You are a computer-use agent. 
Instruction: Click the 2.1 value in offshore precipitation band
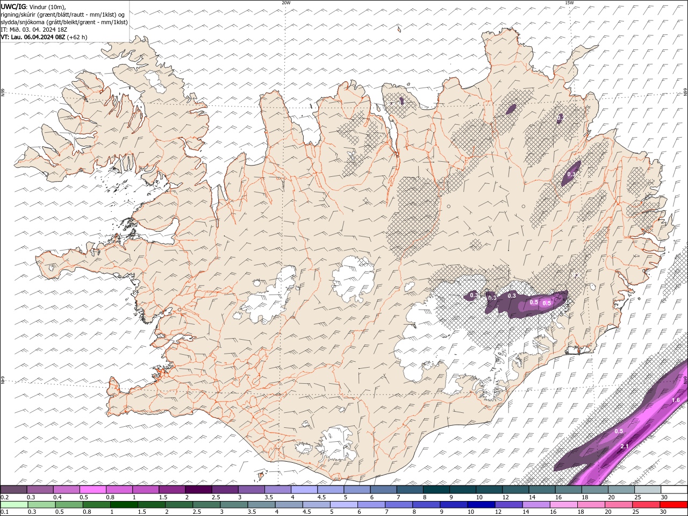point(624,447)
